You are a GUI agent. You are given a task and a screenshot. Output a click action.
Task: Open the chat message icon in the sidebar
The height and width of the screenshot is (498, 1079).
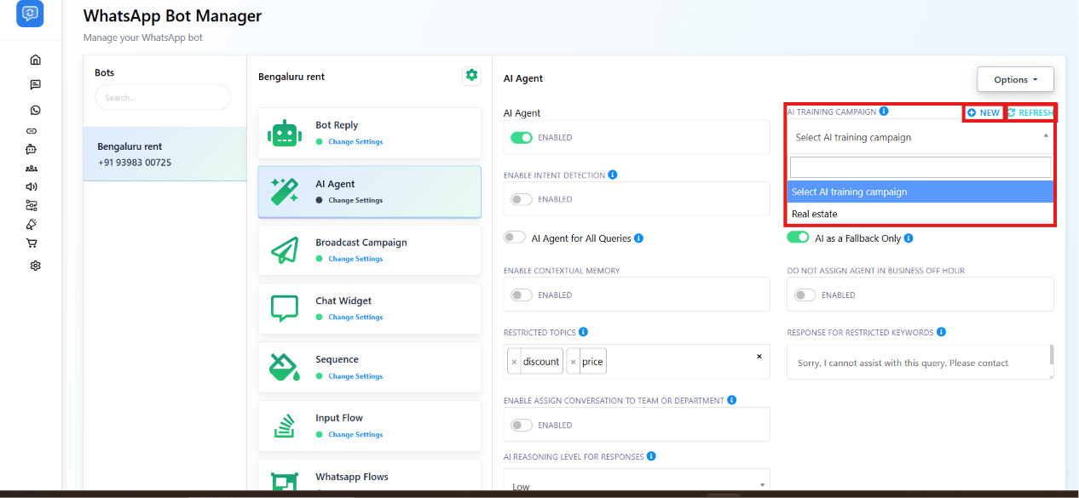[35, 85]
